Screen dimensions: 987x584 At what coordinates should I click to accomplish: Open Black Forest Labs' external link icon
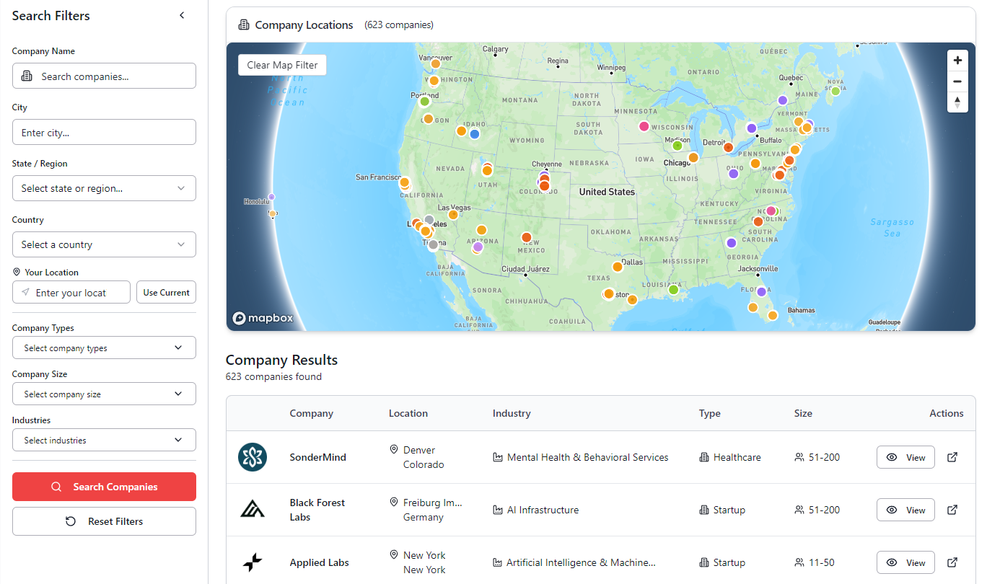click(x=952, y=510)
